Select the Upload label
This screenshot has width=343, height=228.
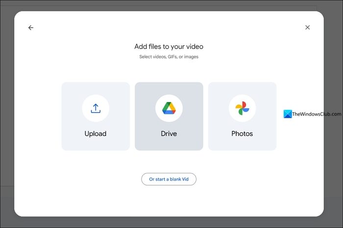[x=96, y=134]
